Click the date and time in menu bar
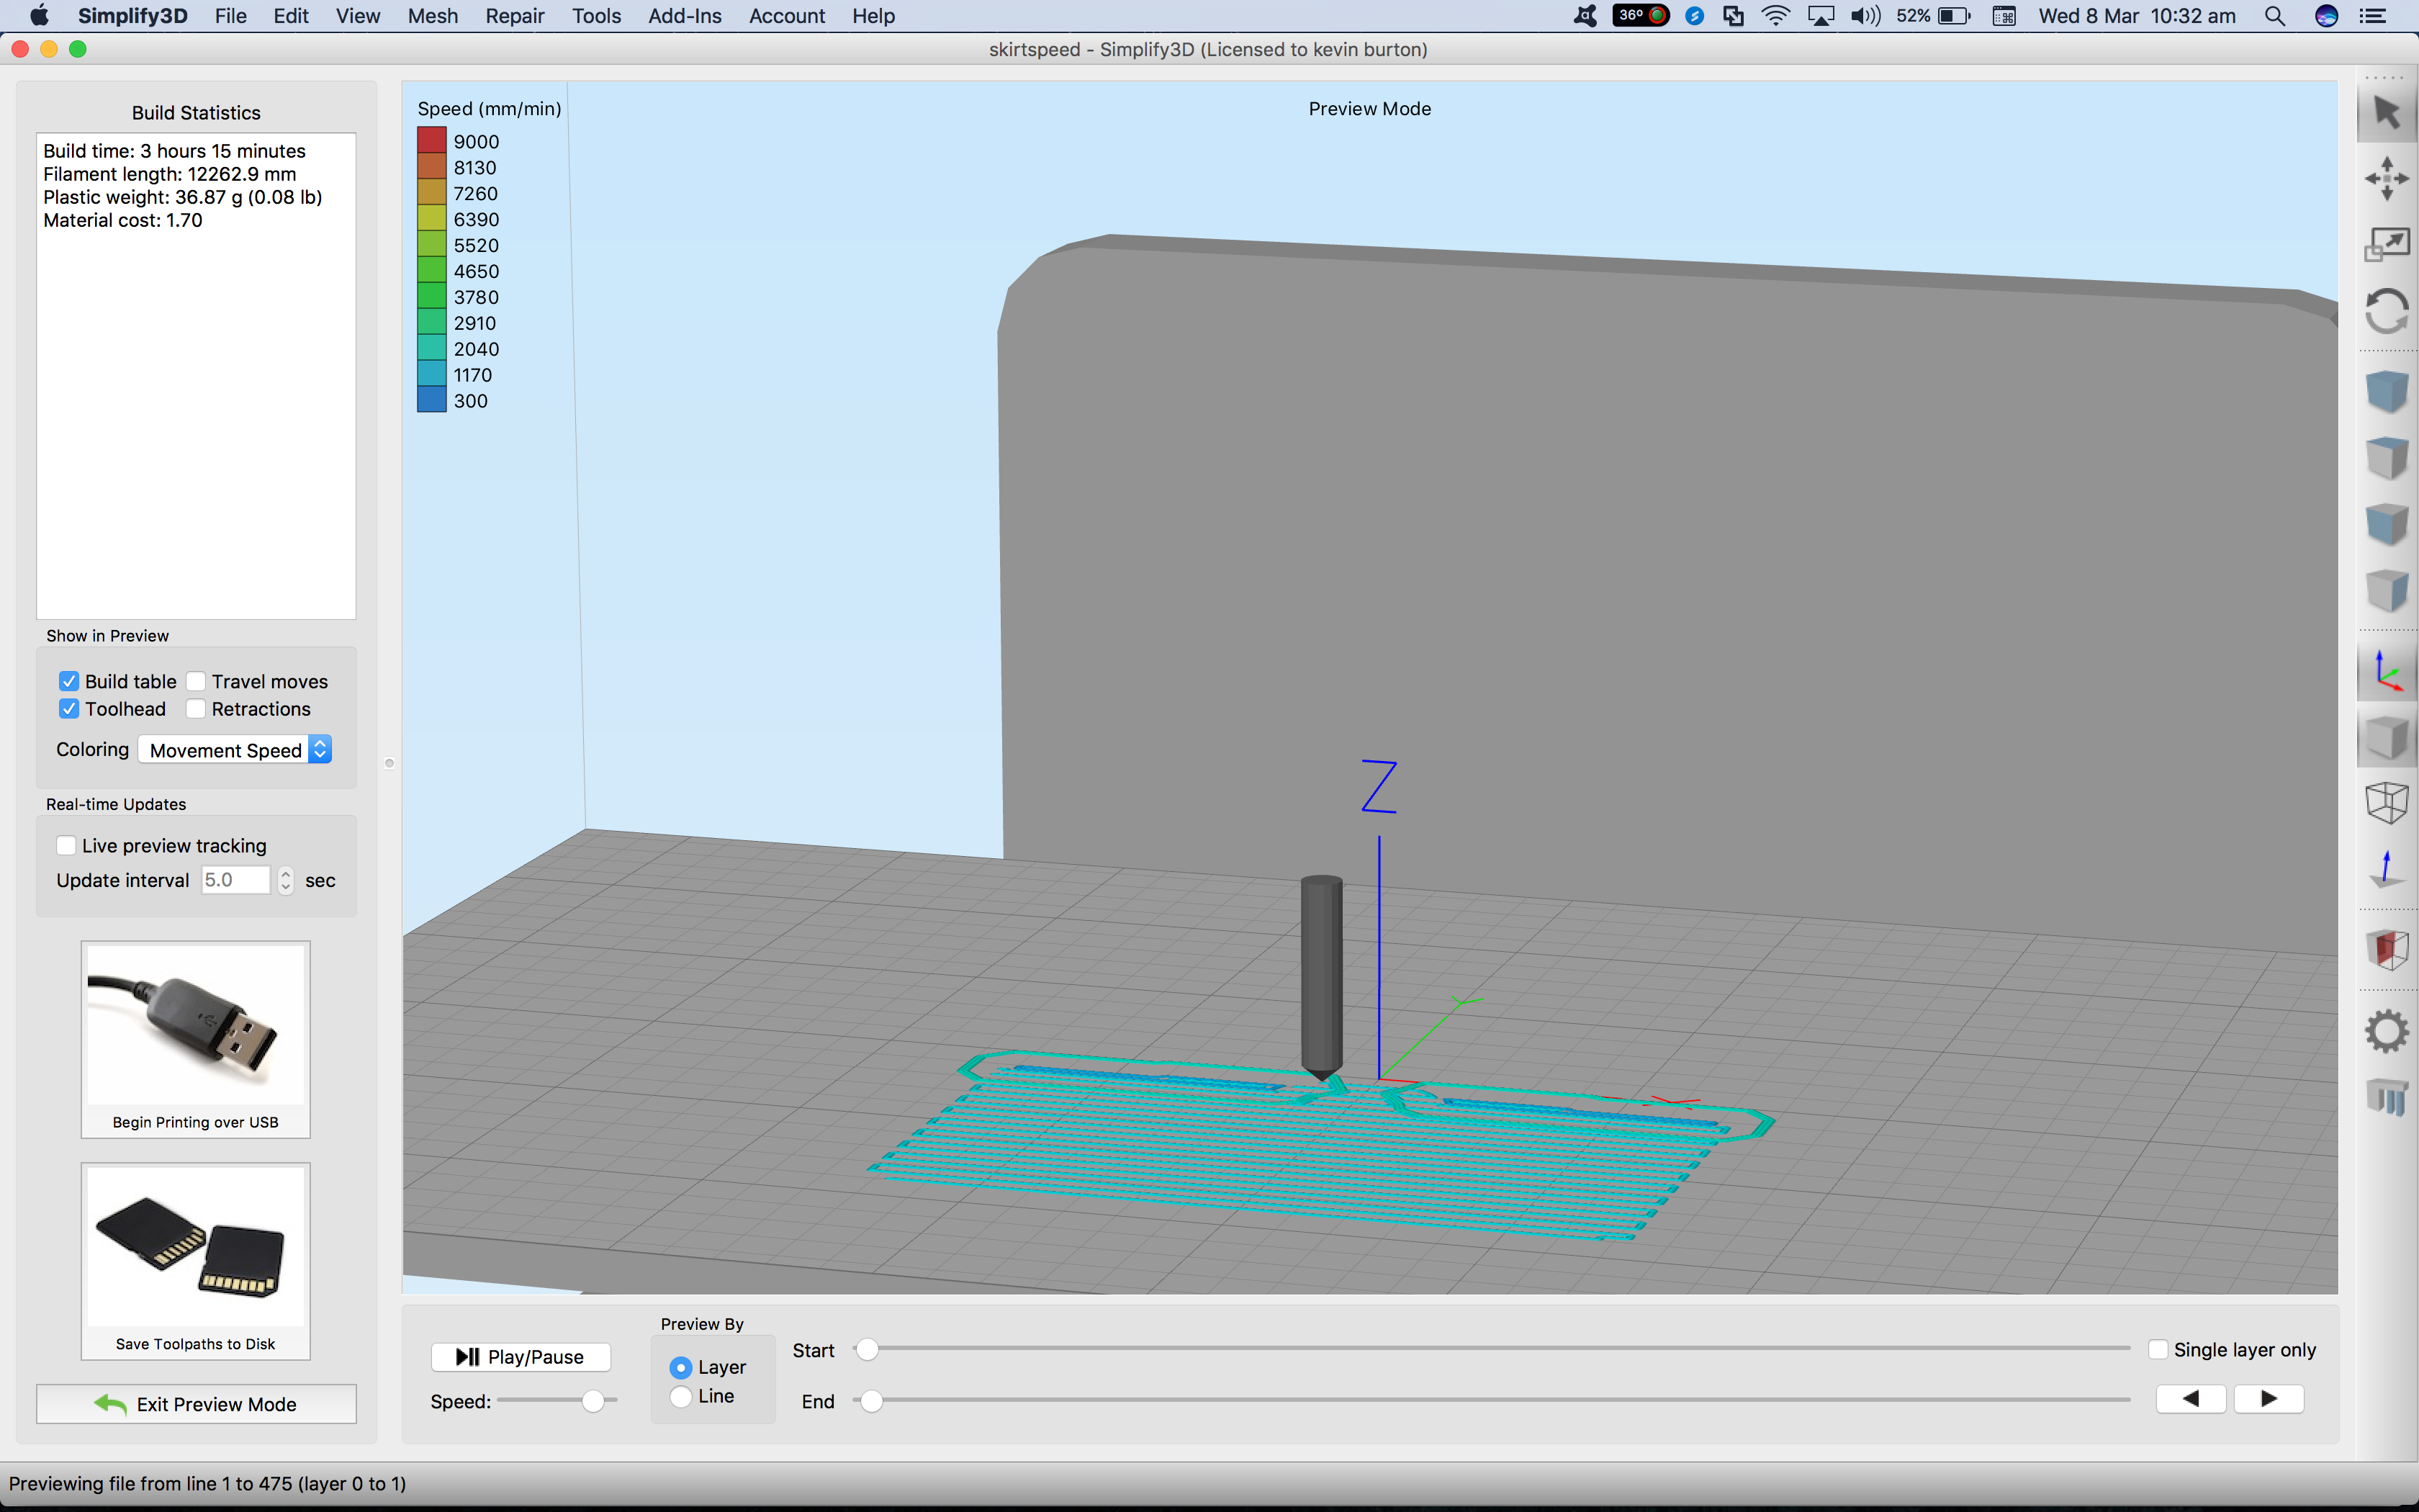Viewport: 2419px width, 1512px height. [2137, 16]
